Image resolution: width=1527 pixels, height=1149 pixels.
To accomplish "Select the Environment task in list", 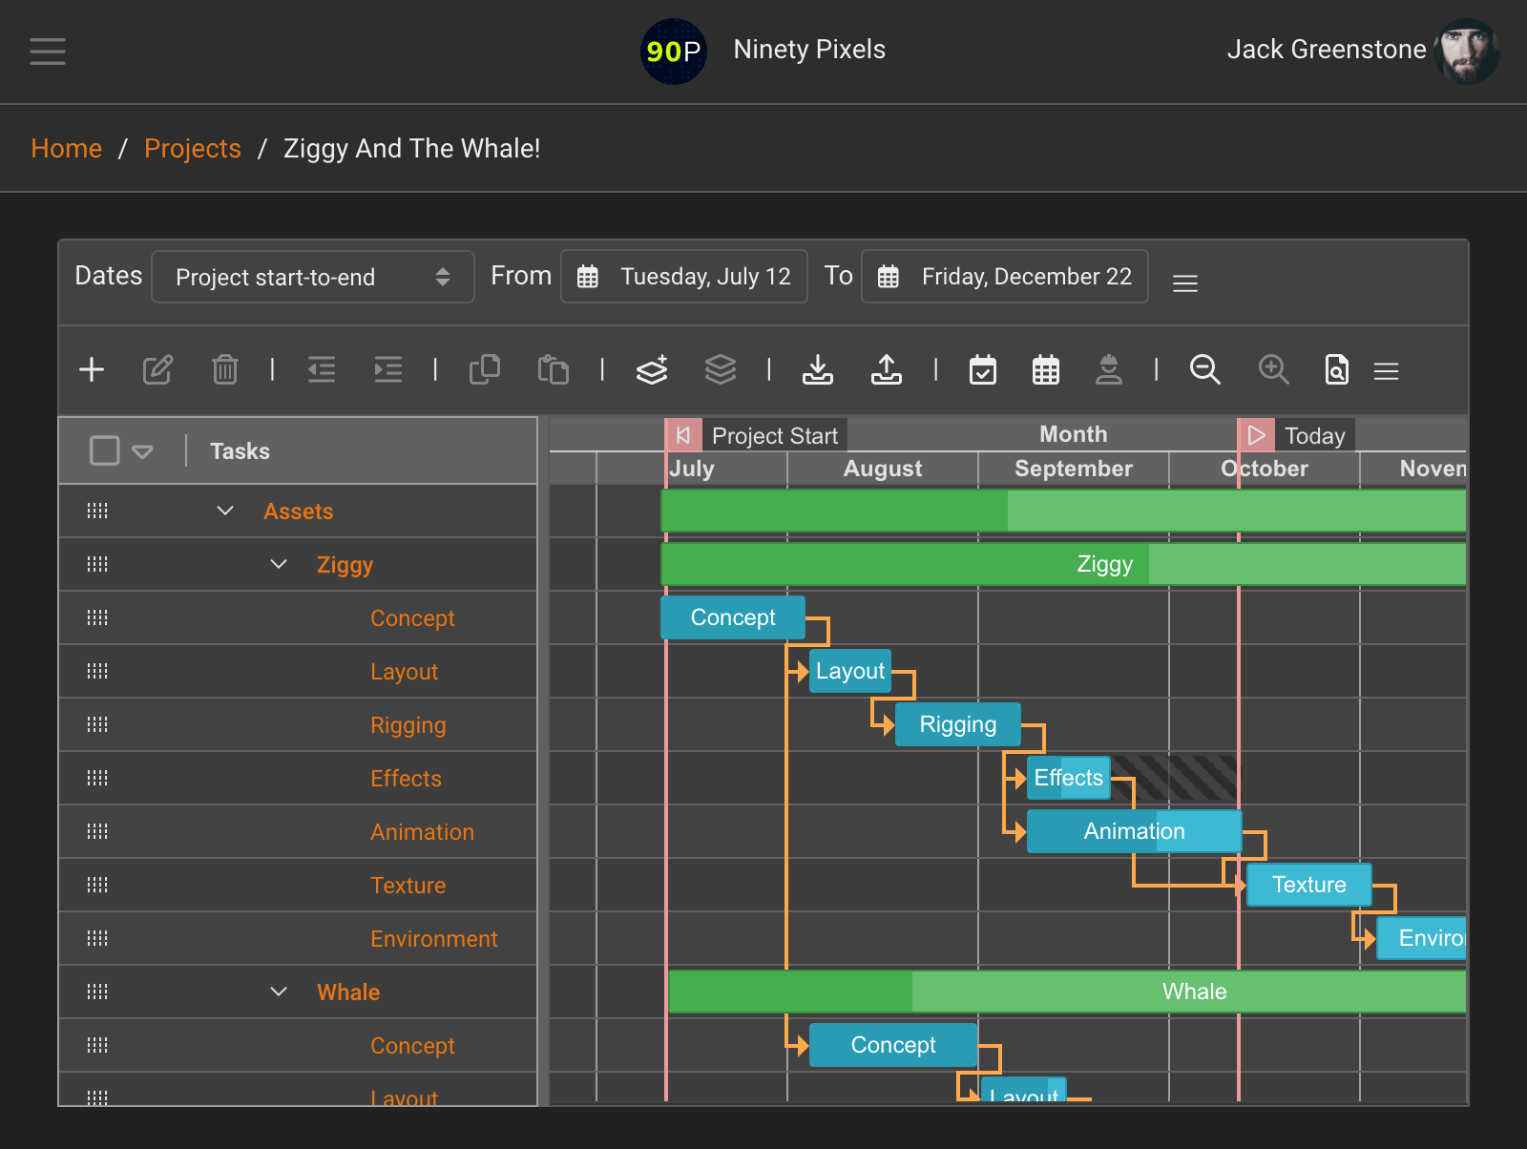I will pos(434,939).
